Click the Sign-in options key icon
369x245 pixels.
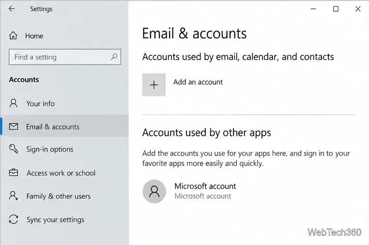tap(14, 149)
